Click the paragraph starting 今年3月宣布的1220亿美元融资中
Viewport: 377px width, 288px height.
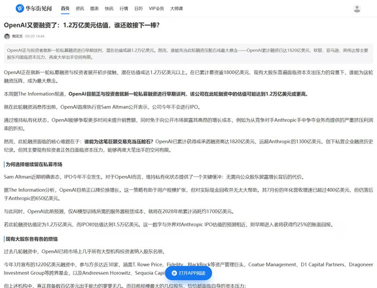188,269
